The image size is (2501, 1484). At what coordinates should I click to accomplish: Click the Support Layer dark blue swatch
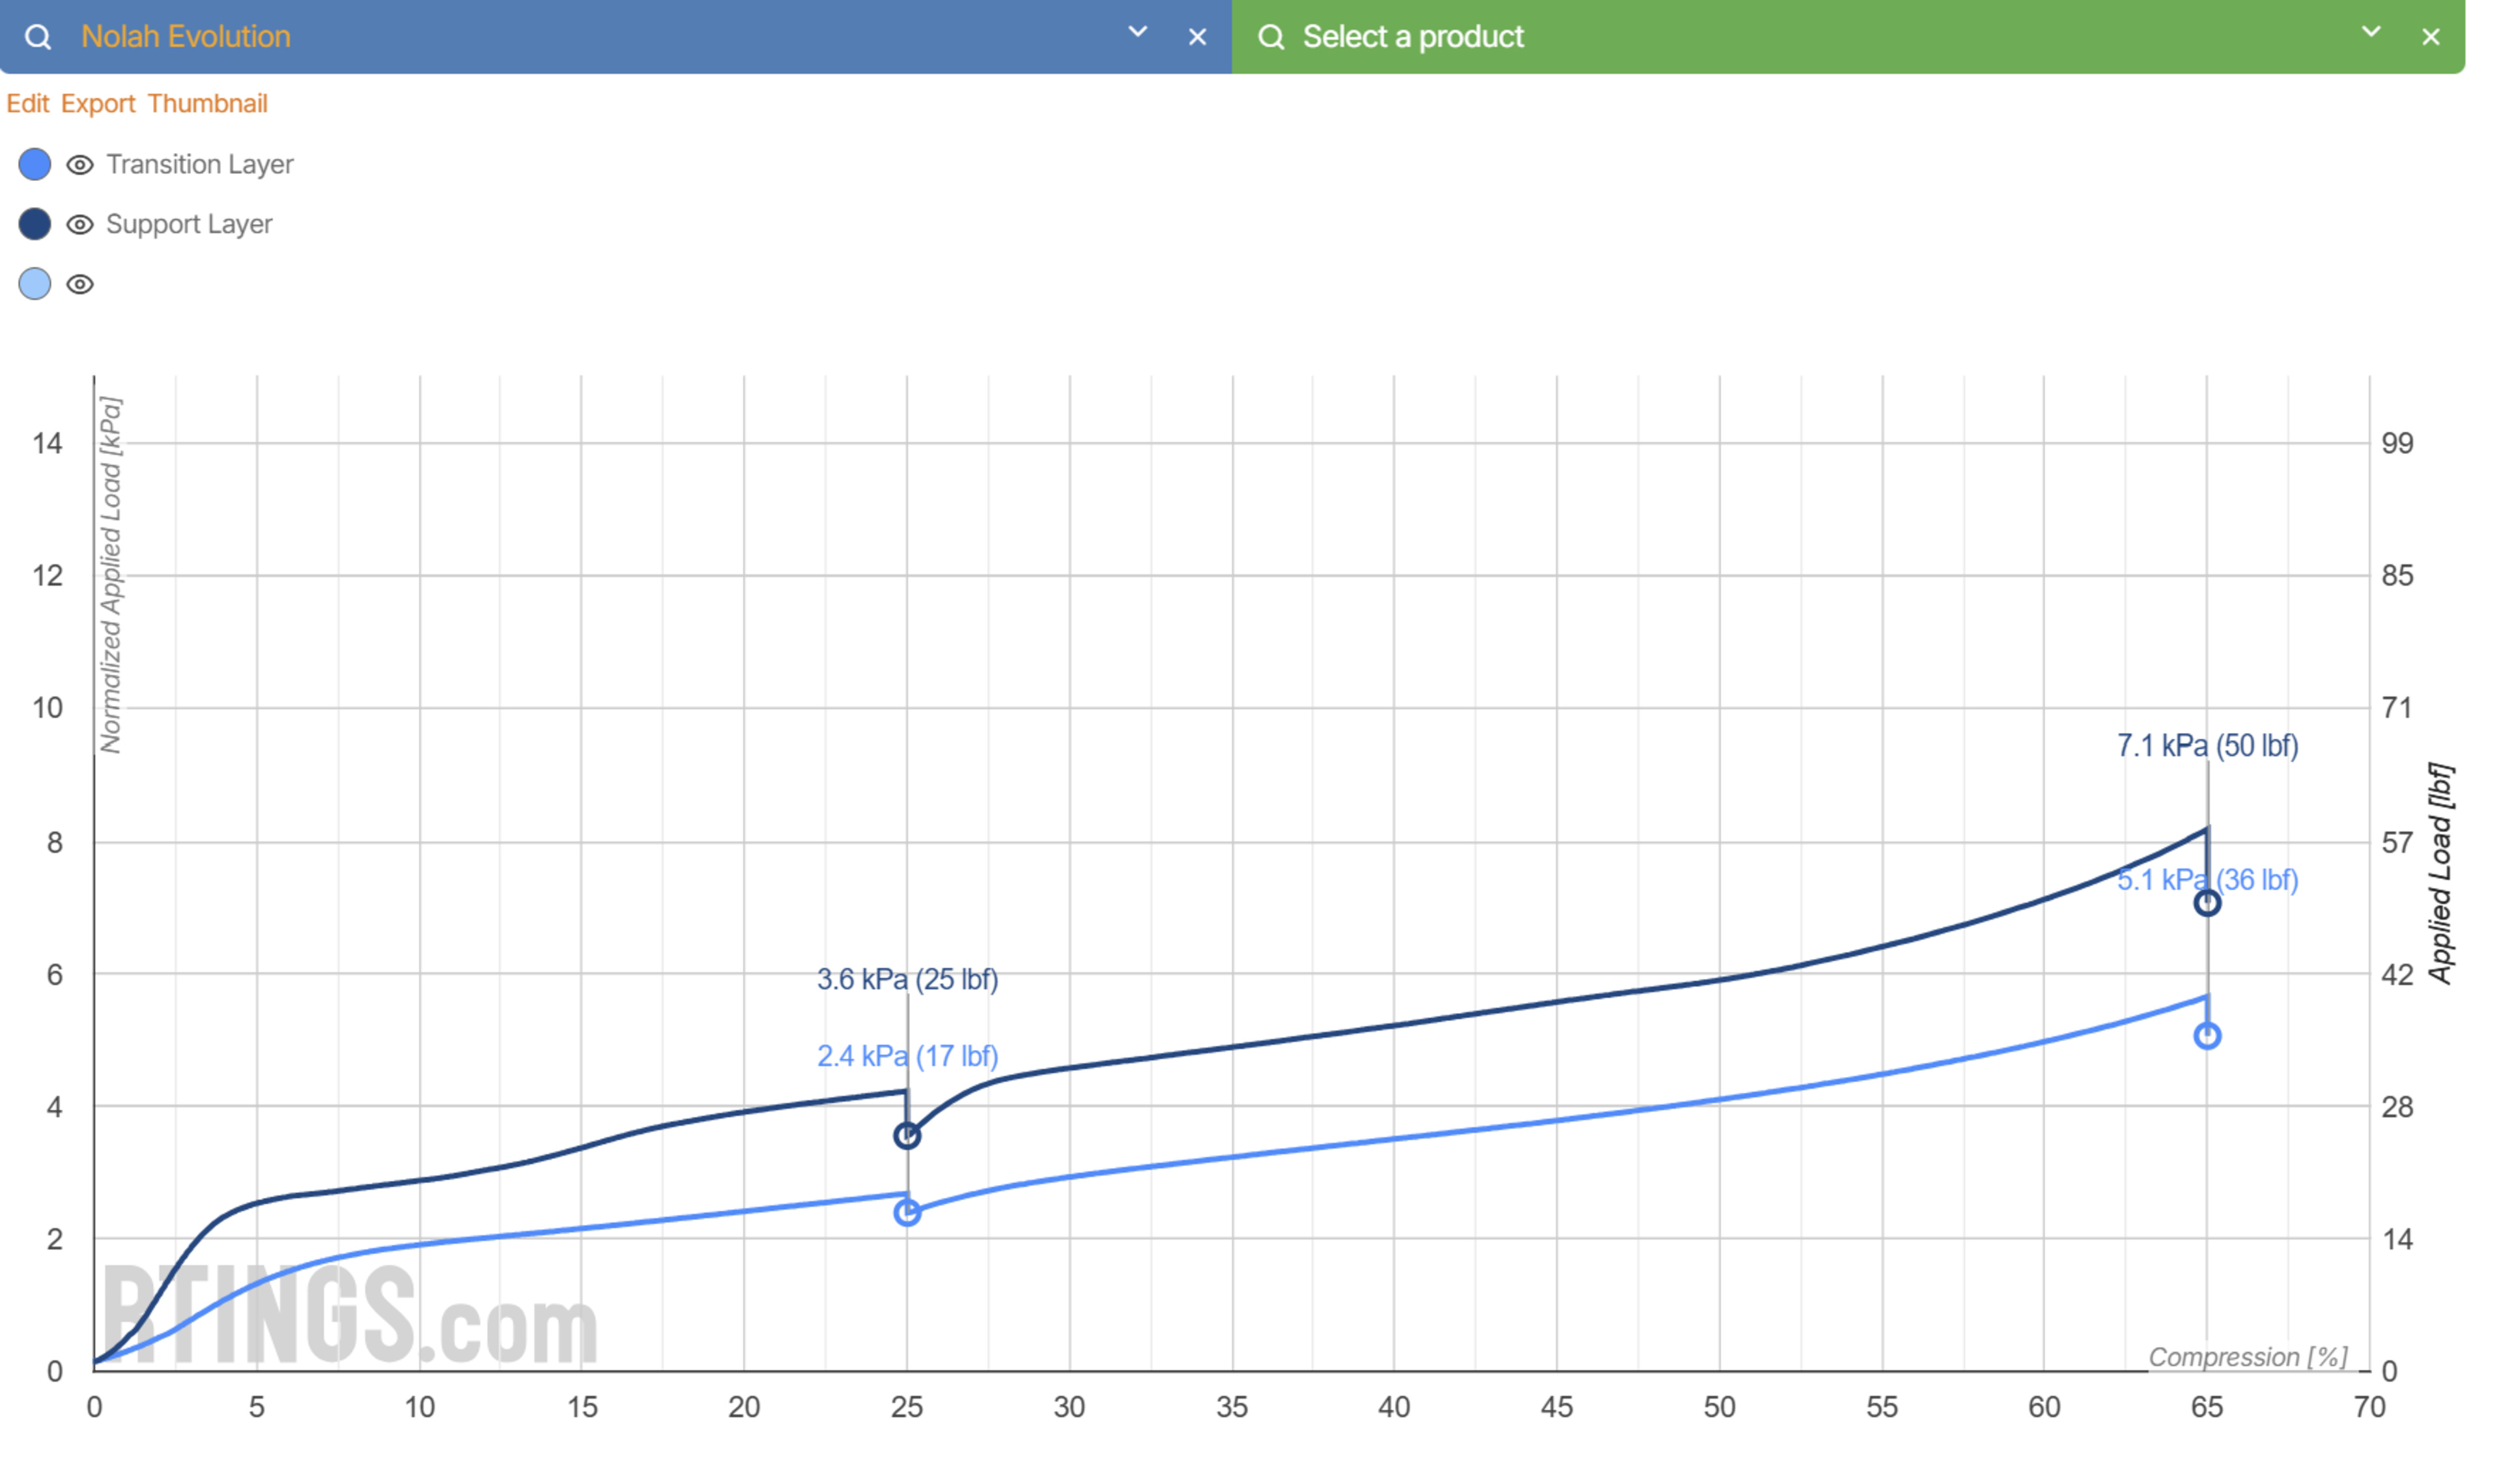pyautogui.click(x=35, y=224)
